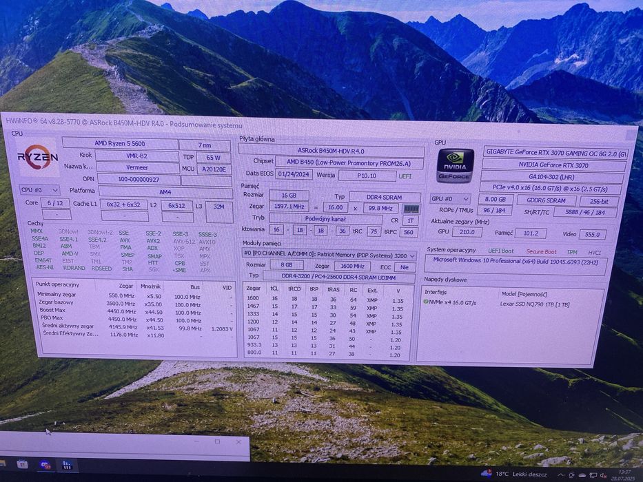
Task: Click the GIGABYTE GeForce RTX 3070 GAMING OC field
Action: coord(555,152)
